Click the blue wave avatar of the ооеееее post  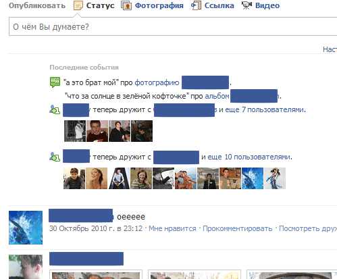(x=26, y=228)
